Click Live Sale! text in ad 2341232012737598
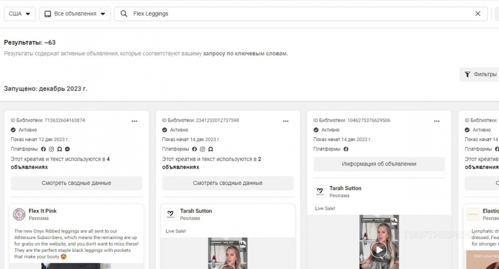The image size is (499, 269). (x=176, y=231)
